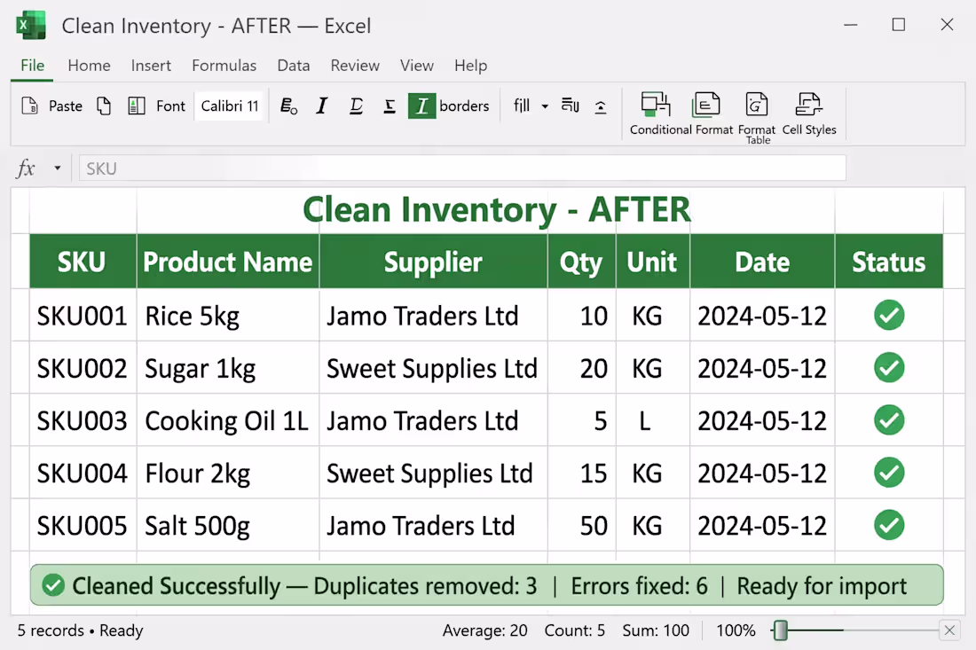
Task: Select the Supplier header cell
Action: click(433, 262)
